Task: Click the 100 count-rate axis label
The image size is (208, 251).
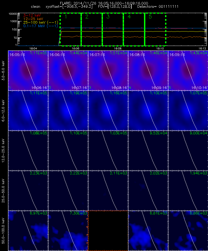Action: 14,30
